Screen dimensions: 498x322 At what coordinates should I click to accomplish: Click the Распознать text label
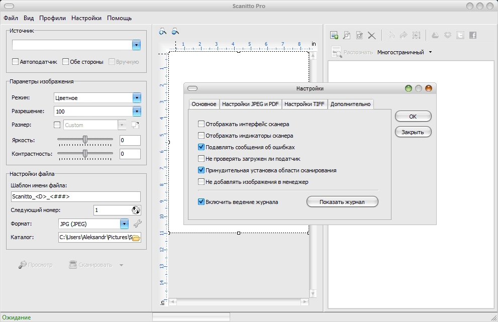click(x=358, y=52)
